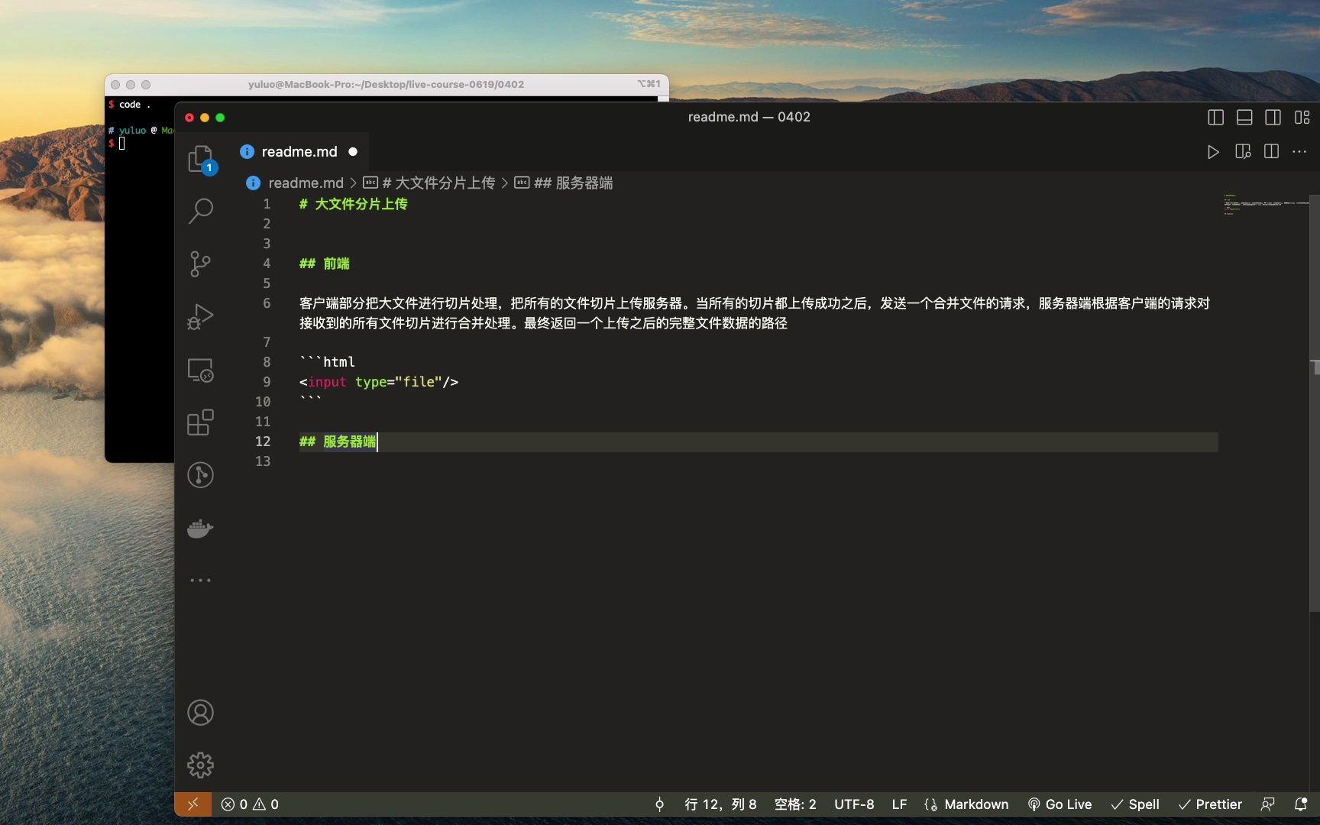Screen dimensions: 1320x825
Task: Open the Docker view
Action: [x=201, y=528]
